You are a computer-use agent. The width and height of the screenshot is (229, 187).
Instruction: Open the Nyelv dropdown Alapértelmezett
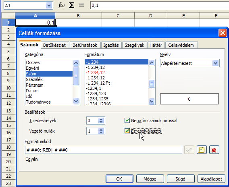click(x=190, y=63)
